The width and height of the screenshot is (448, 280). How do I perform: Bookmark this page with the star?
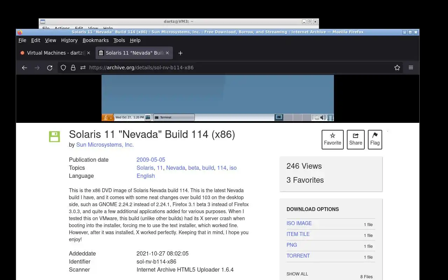click(x=397, y=68)
